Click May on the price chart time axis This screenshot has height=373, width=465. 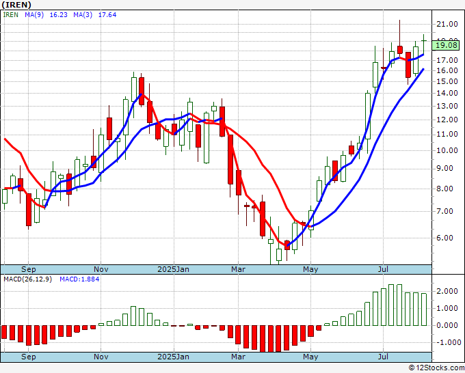(310, 269)
